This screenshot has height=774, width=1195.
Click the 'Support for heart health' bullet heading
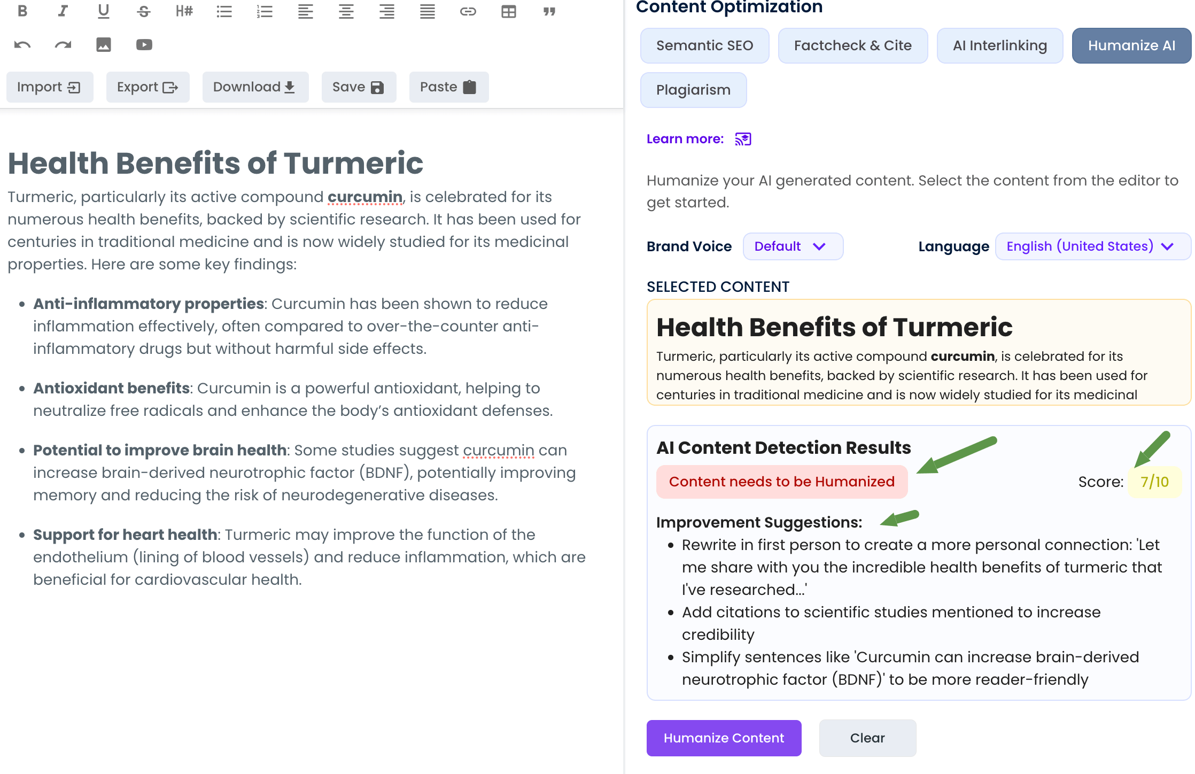125,535
